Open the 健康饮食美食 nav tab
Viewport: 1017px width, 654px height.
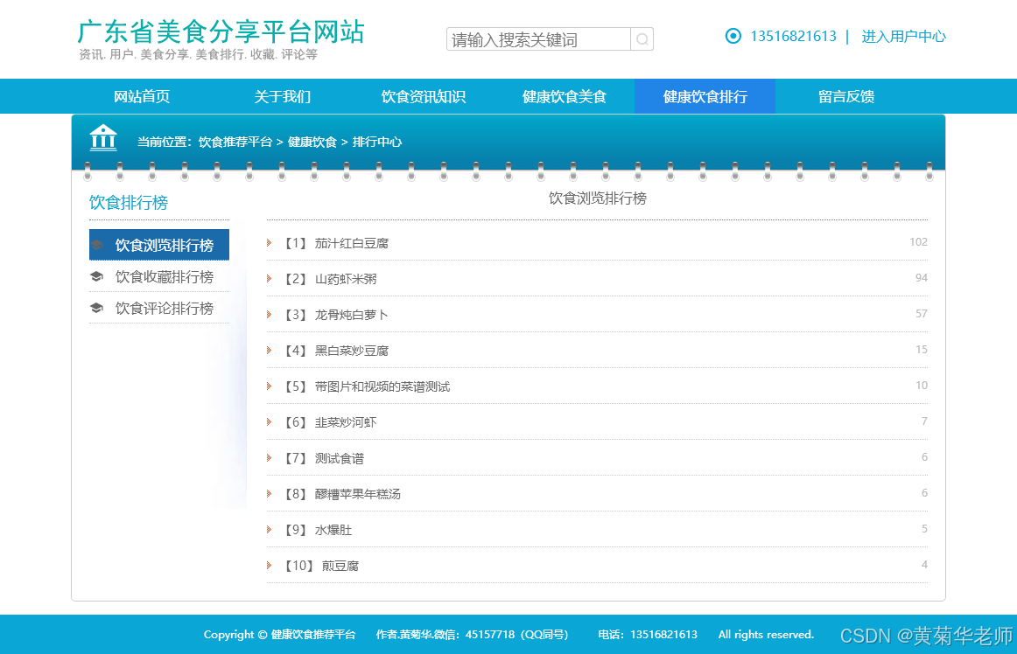coord(564,96)
